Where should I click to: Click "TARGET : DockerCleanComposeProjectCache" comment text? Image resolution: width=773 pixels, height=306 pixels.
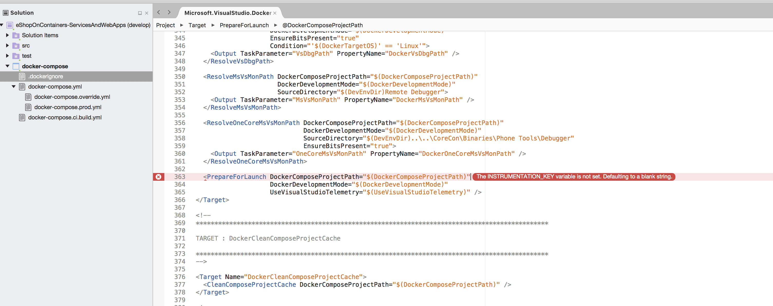(268, 238)
